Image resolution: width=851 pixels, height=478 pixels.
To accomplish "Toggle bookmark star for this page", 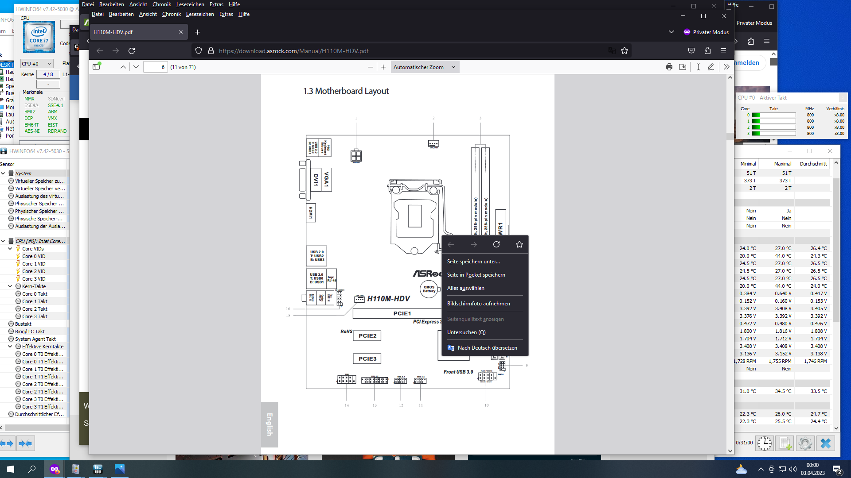I will (x=625, y=50).
